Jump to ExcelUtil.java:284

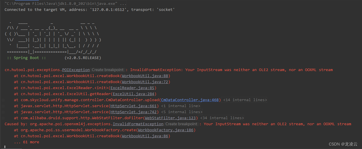[x=134, y=94]
